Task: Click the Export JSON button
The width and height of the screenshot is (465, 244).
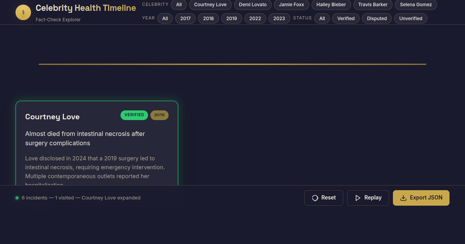Action: pos(421,198)
